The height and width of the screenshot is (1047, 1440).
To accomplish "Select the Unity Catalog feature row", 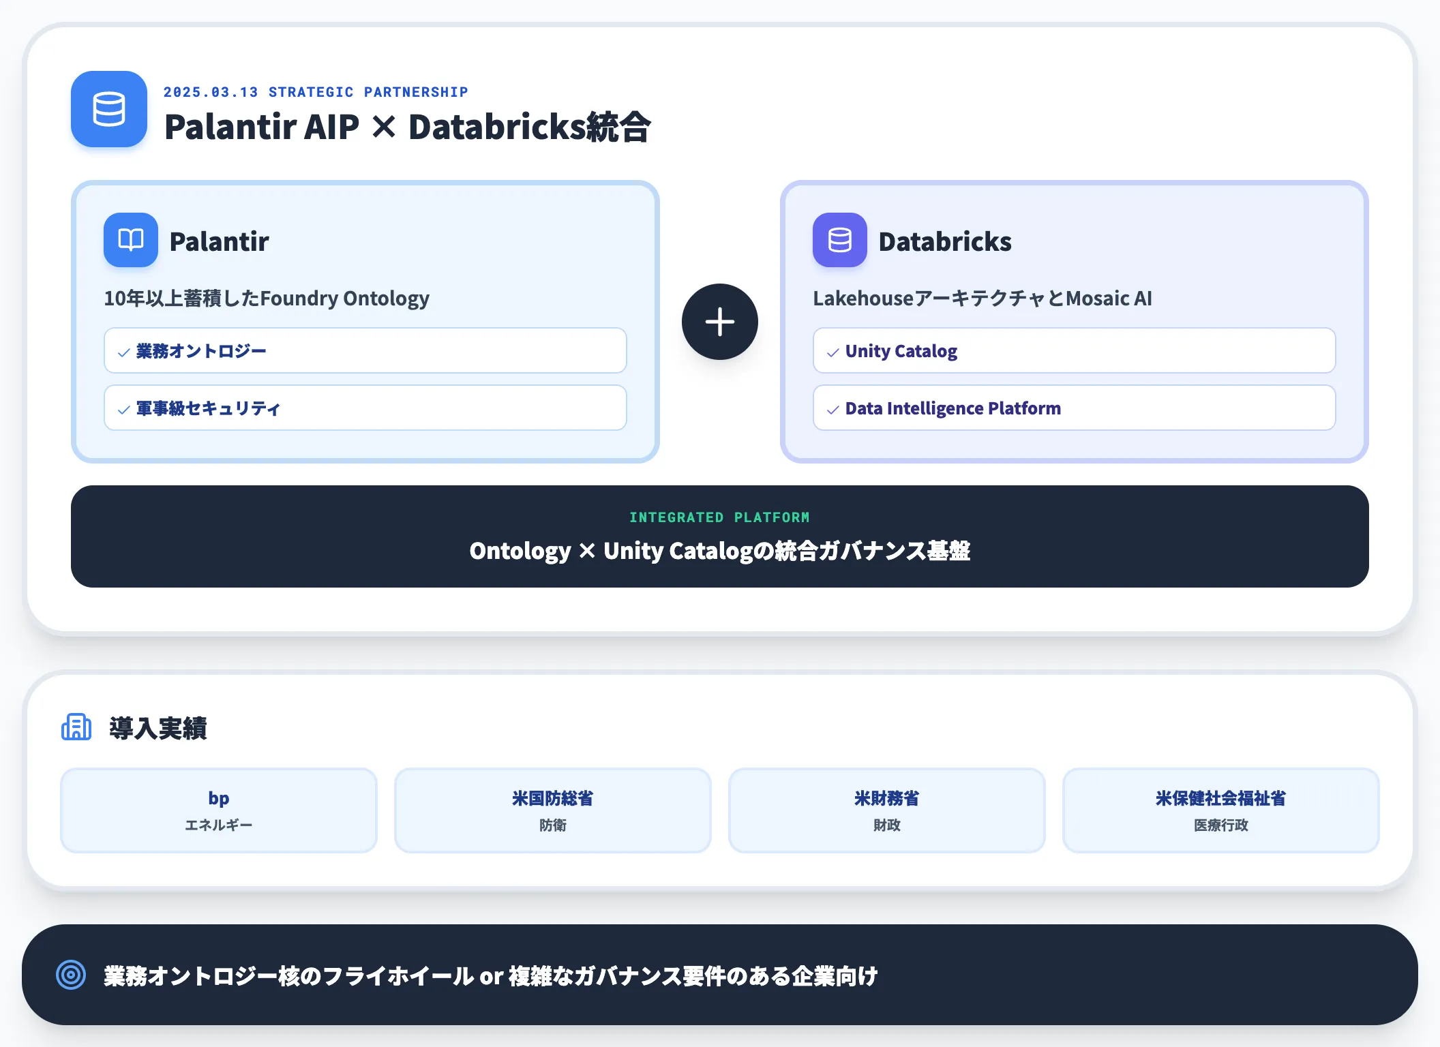I will 1075,350.
